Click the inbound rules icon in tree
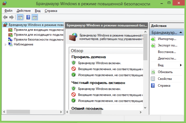 [x=10, y=30]
